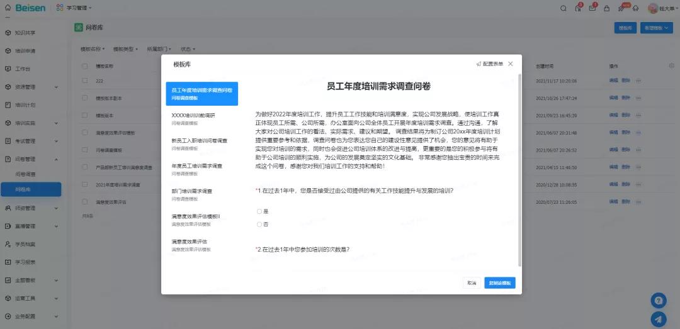Select 新员工入职培训问卷调查 template
Viewport: 680px width, 329px height.
(201, 144)
